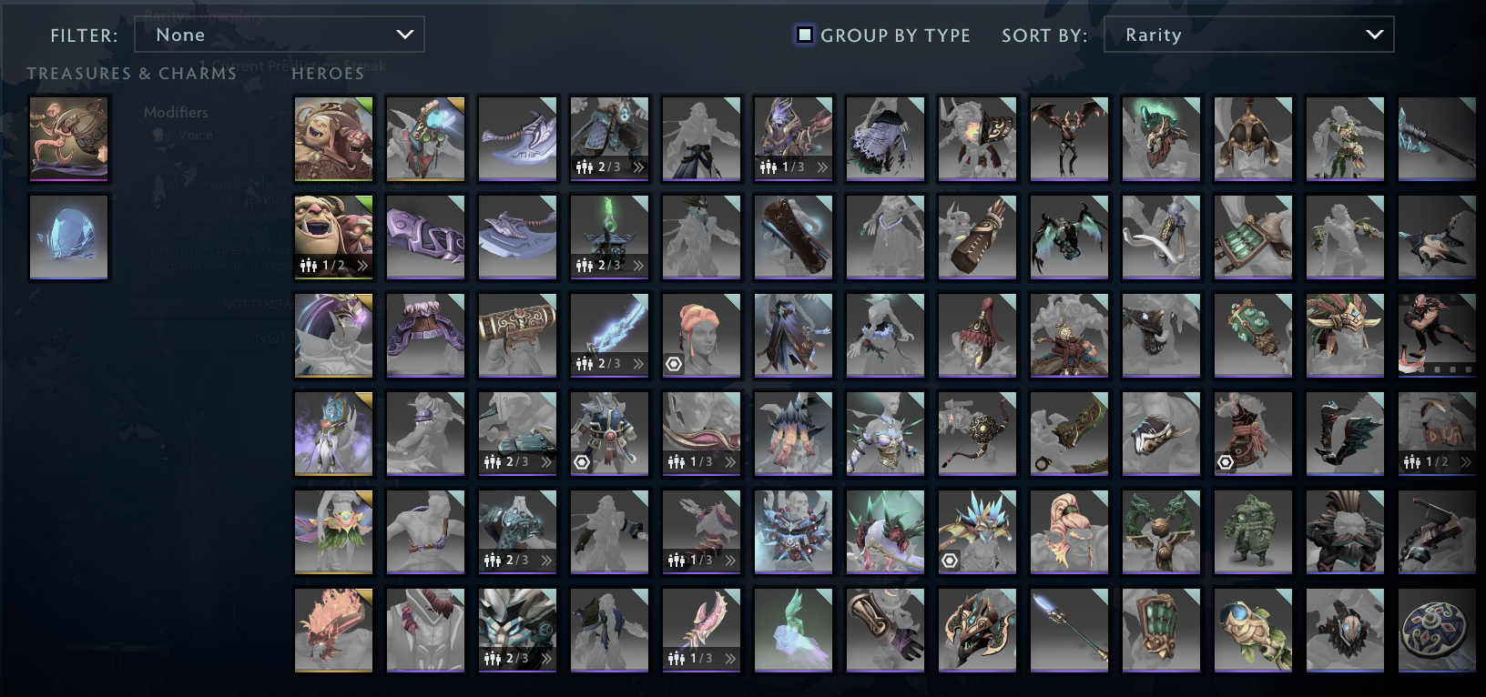Select the grey chest with red braided beard
Viewport: 1486px width, 697px height.
[x=425, y=631]
